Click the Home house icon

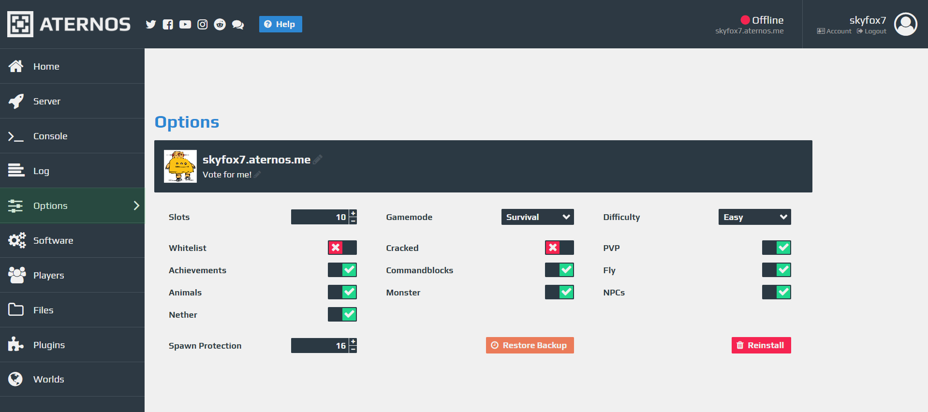(16, 66)
